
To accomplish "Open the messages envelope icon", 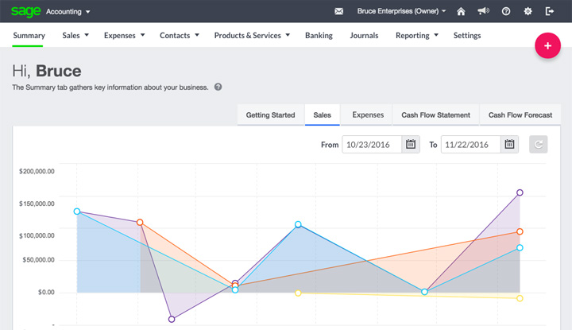I will (339, 11).
